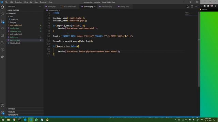Open main.css in the explorer
This screenshot has height=122, width=218.
tap(14, 19)
